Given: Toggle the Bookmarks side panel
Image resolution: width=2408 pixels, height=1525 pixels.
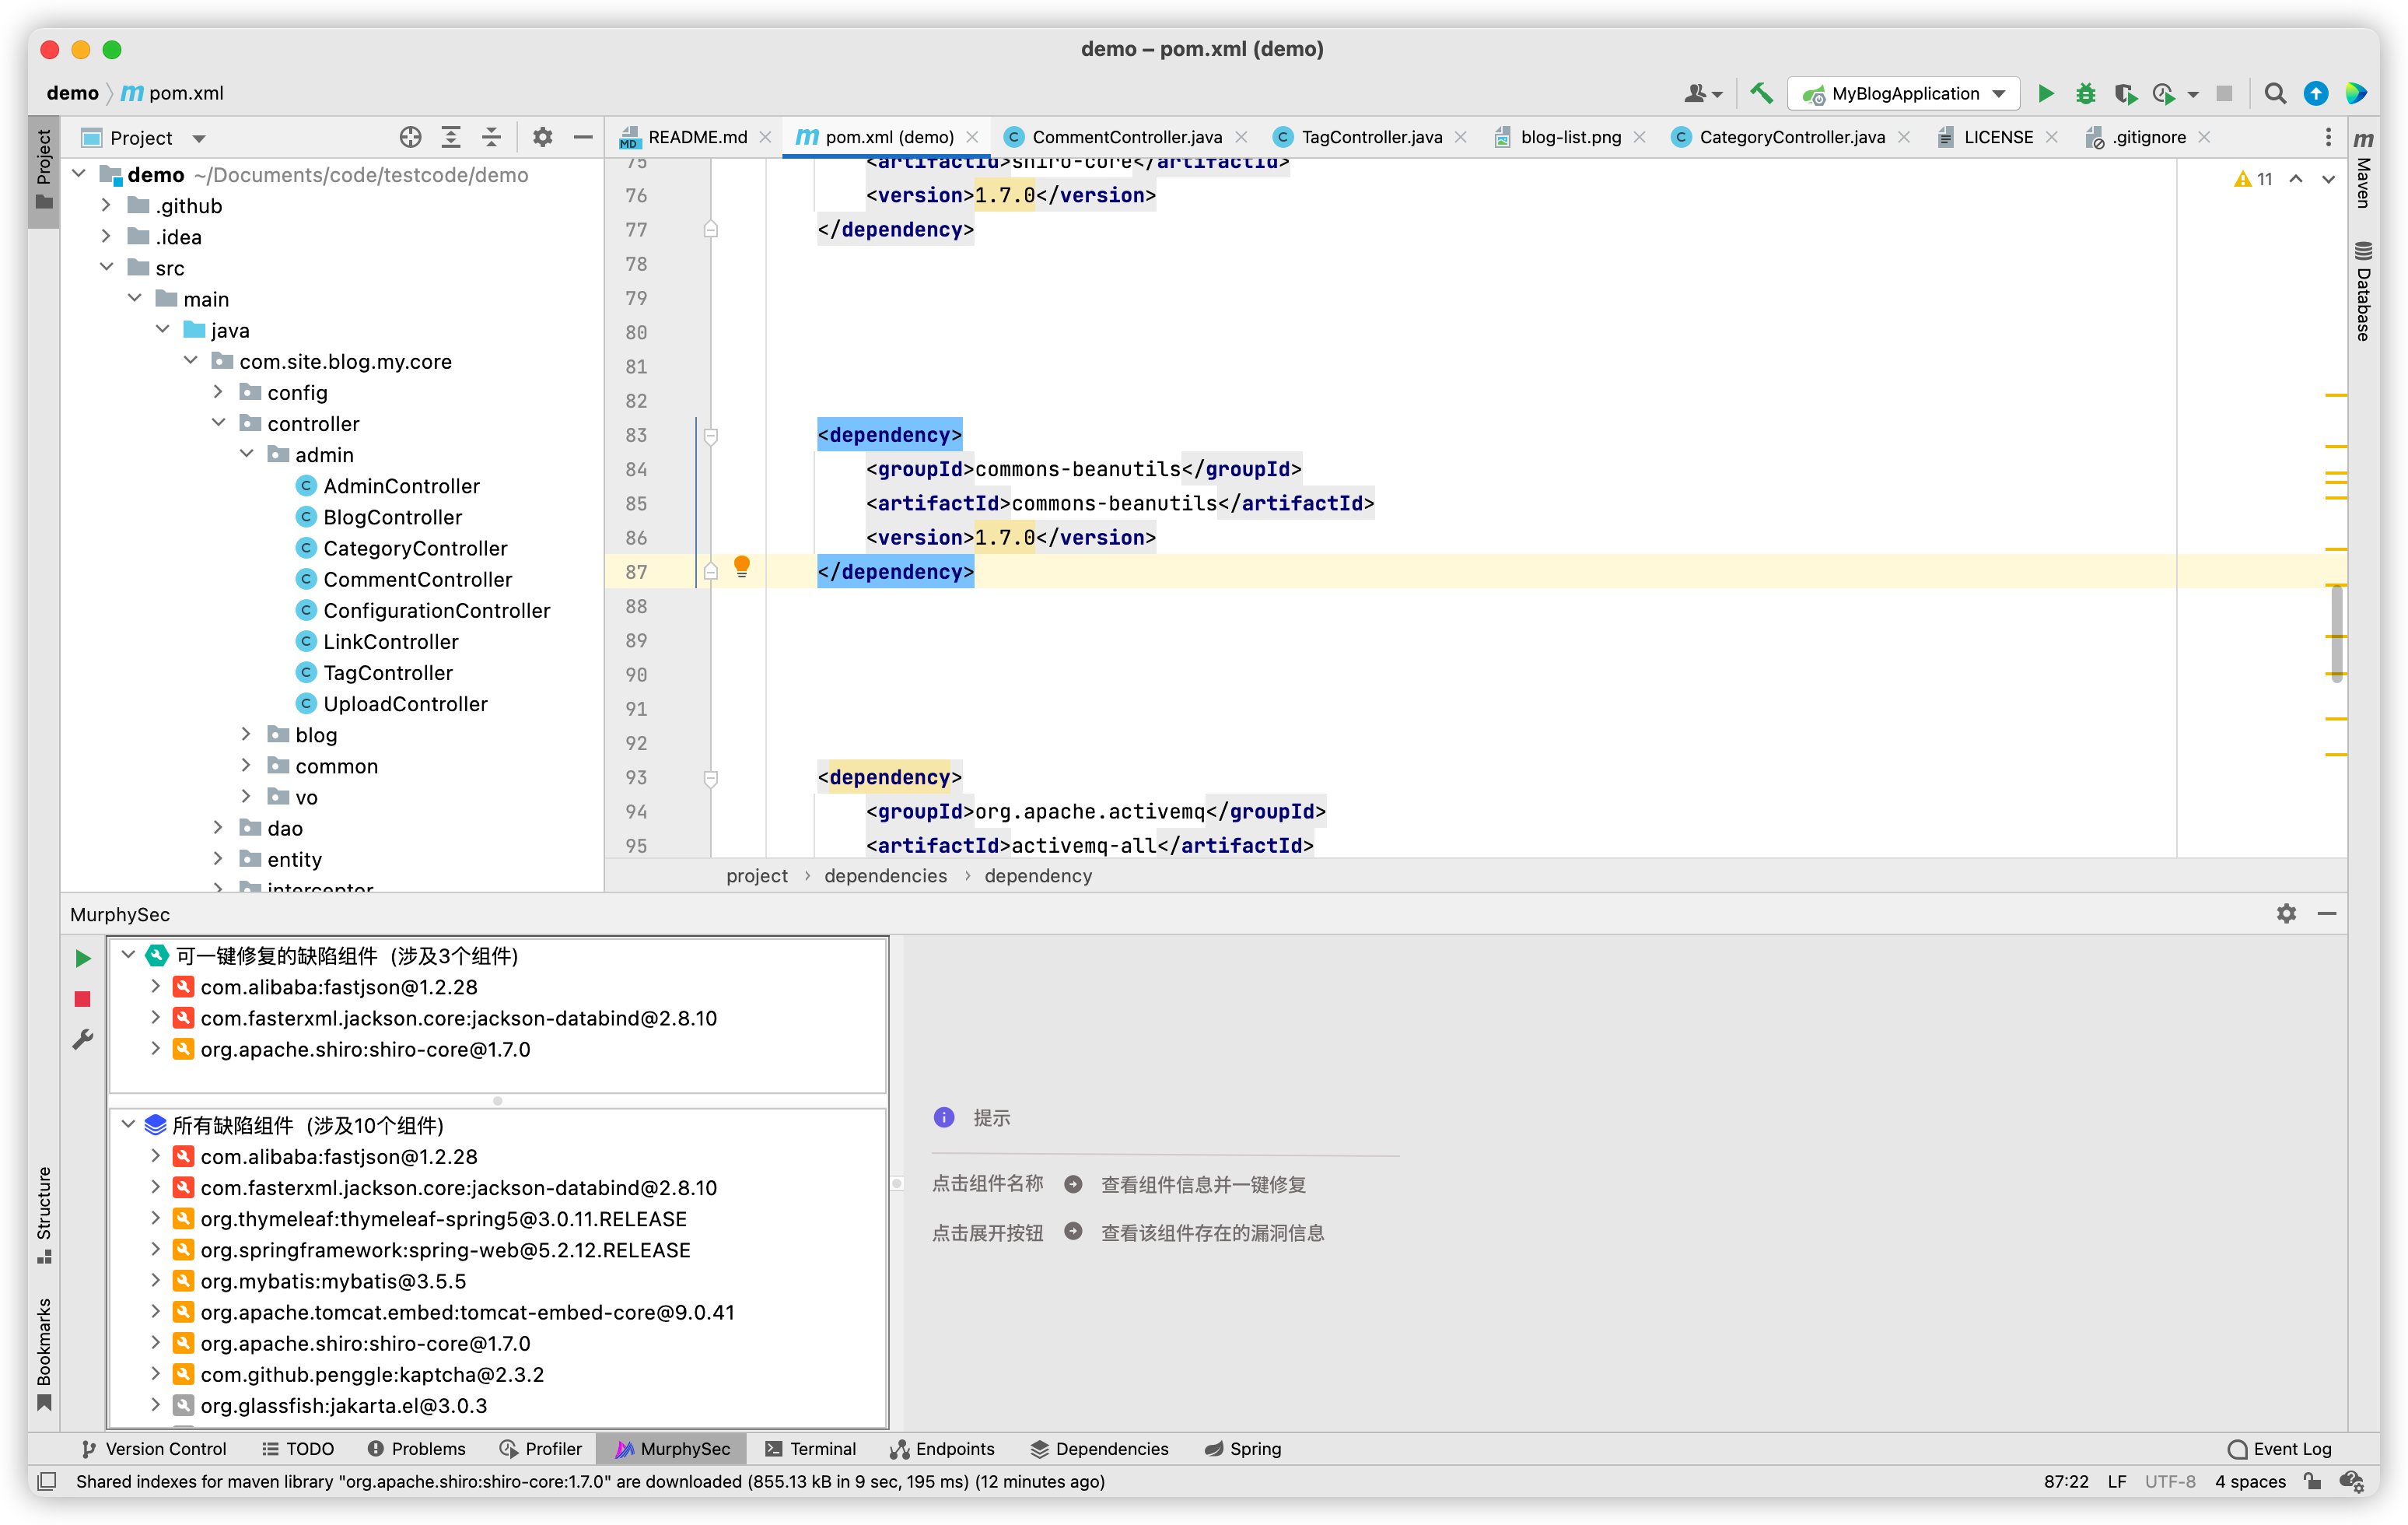Looking at the screenshot, I should tap(44, 1351).
